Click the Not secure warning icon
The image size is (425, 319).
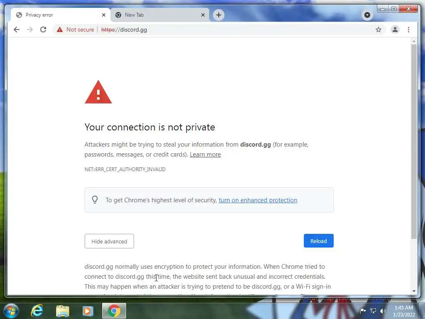(60, 29)
